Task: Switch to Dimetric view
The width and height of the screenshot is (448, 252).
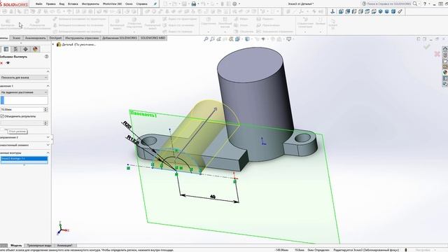Action: click(x=393, y=11)
